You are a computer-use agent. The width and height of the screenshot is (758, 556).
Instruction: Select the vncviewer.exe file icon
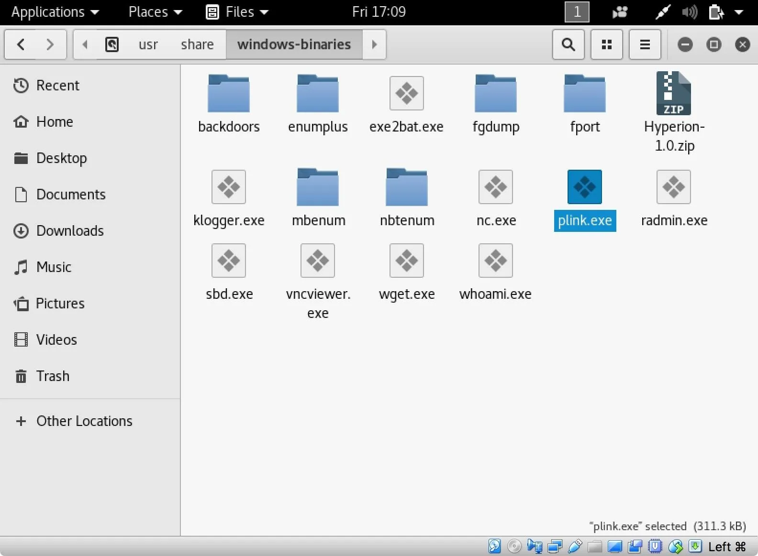coord(318,261)
